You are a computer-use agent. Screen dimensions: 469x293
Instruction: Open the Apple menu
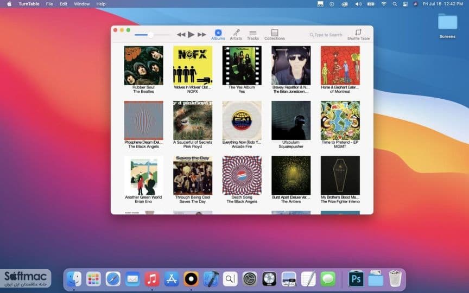9,4
